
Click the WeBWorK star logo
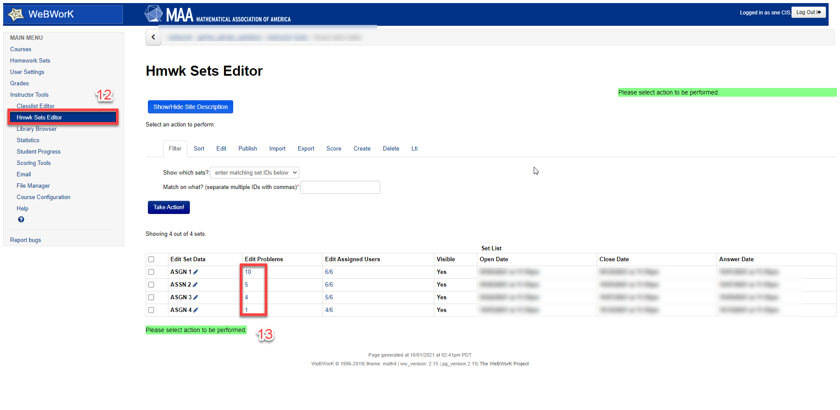[x=16, y=14]
